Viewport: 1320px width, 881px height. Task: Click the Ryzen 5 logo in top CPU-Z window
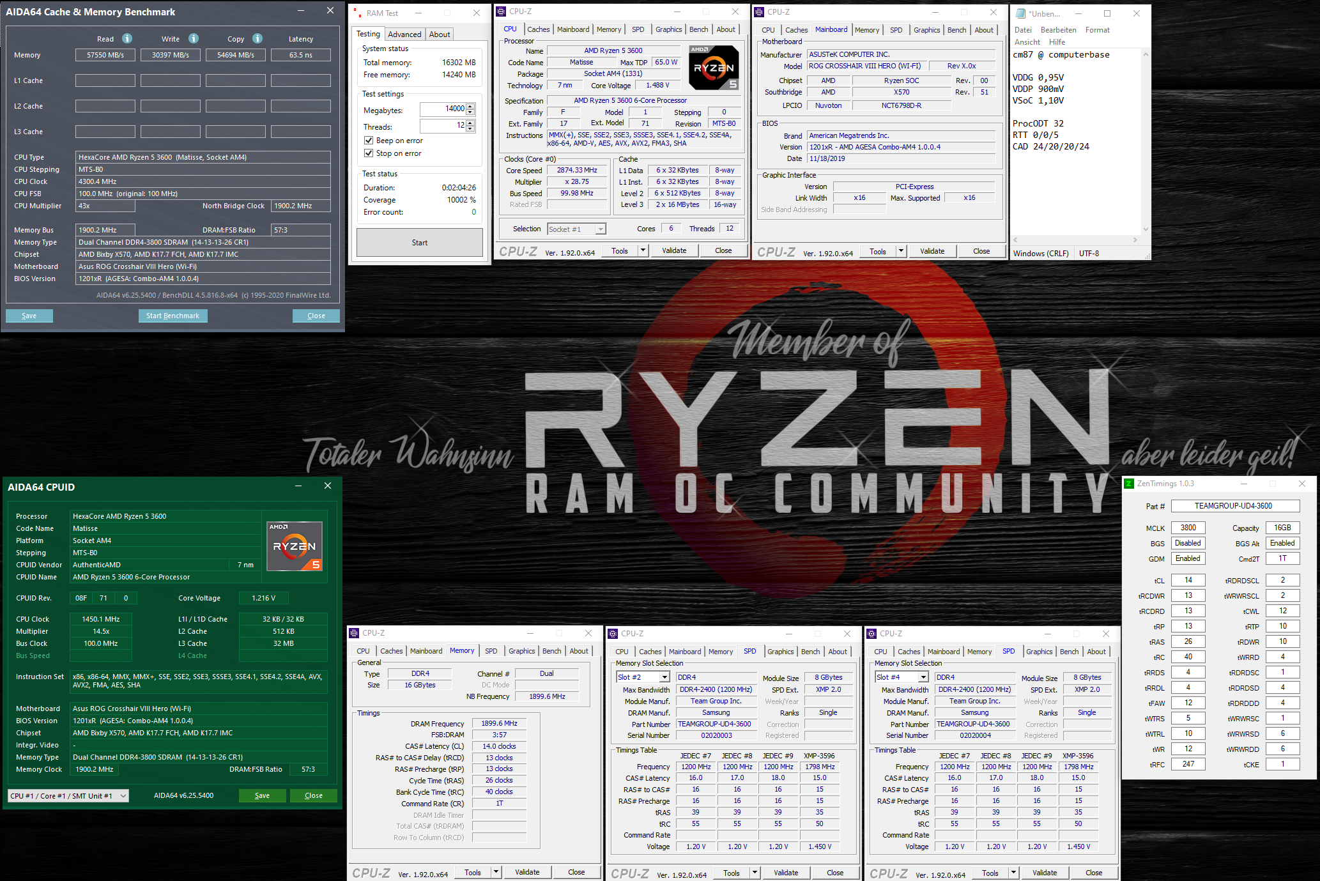tap(714, 68)
